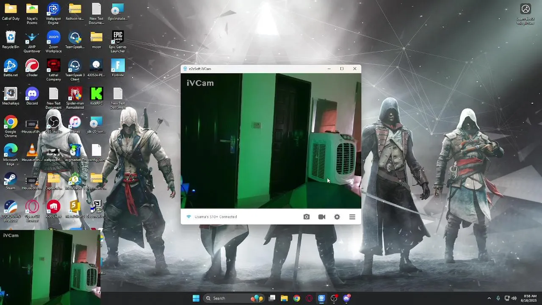Image resolution: width=542 pixels, height=305 pixels.
Task: Select the moon folder on desktop
Action: [x=97, y=40]
